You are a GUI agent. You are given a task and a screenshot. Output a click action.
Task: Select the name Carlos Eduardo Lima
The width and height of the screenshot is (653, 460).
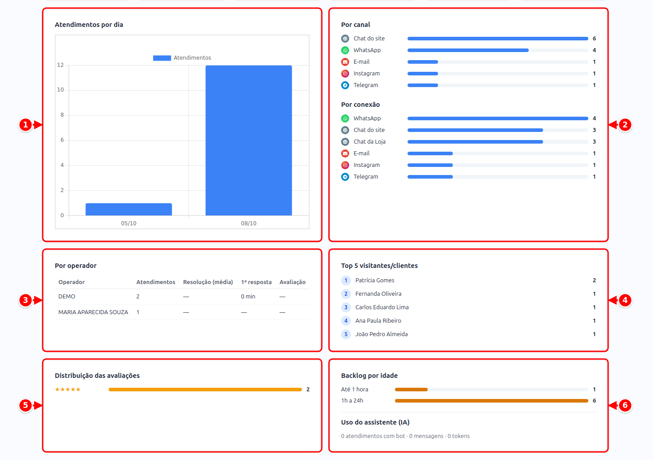pos(382,307)
